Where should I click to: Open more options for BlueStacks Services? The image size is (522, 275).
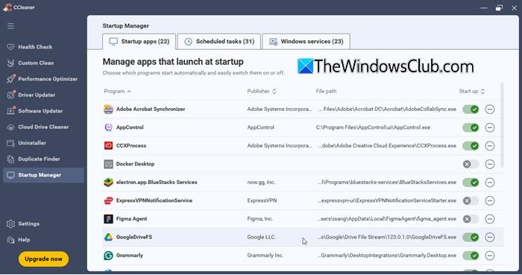pos(490,183)
